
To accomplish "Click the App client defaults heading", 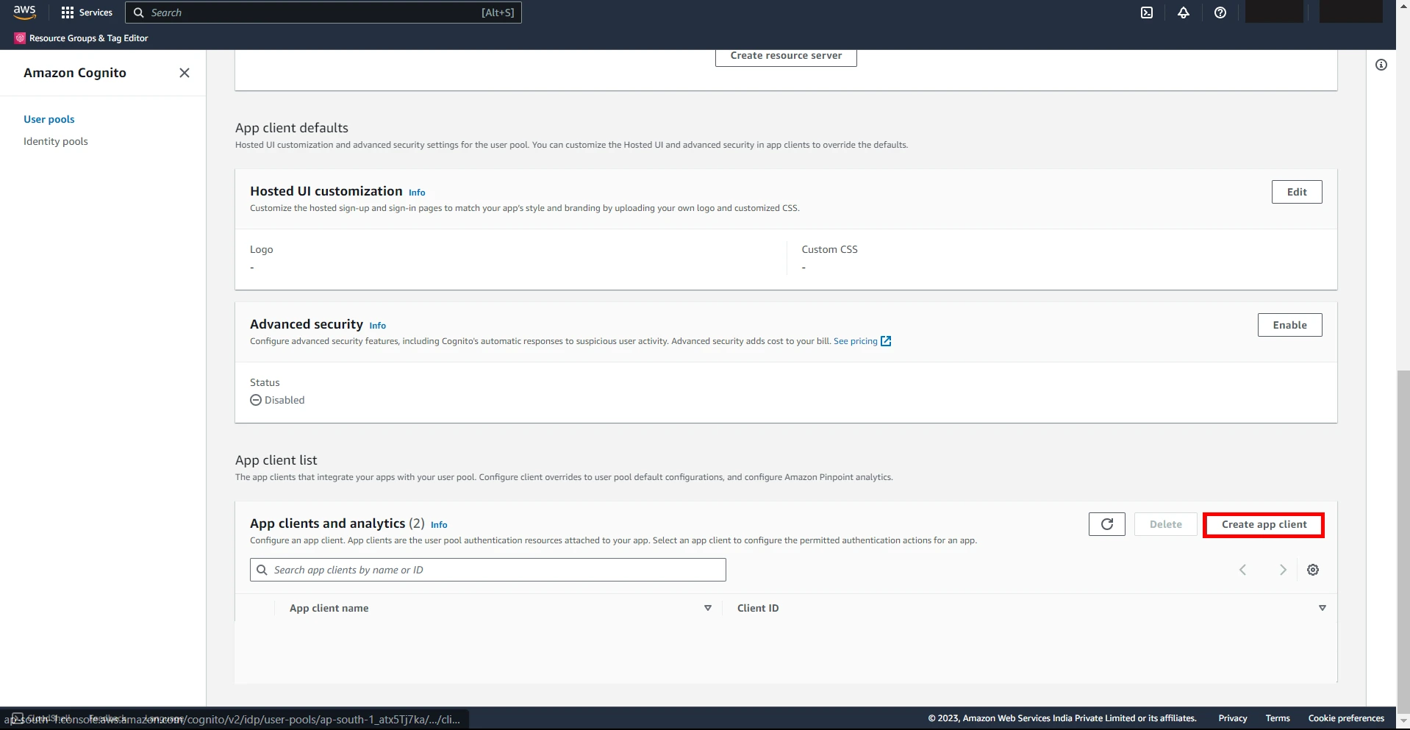I will pyautogui.click(x=292, y=128).
